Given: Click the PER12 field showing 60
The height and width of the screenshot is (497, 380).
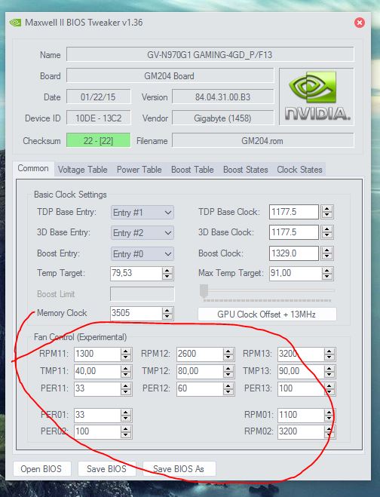Looking at the screenshot, I should 200,388.
